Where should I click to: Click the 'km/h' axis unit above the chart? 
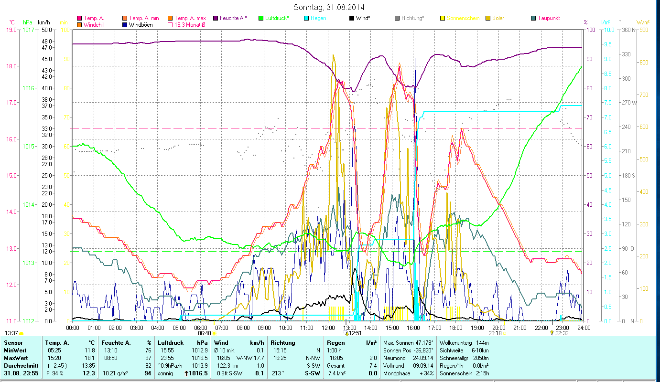43,22
